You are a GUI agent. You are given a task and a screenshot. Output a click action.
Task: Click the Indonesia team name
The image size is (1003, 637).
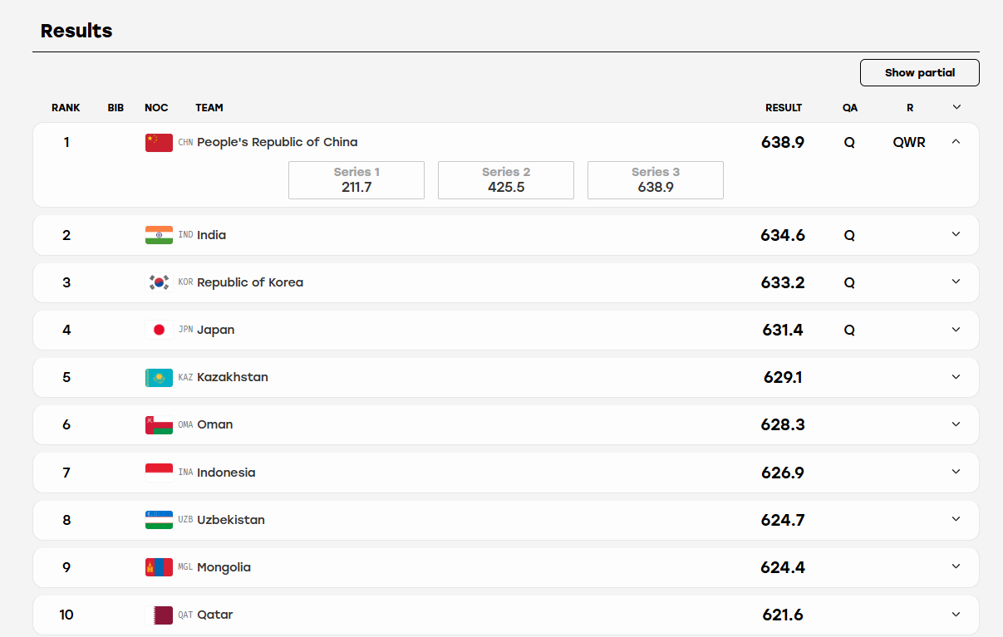(x=226, y=473)
